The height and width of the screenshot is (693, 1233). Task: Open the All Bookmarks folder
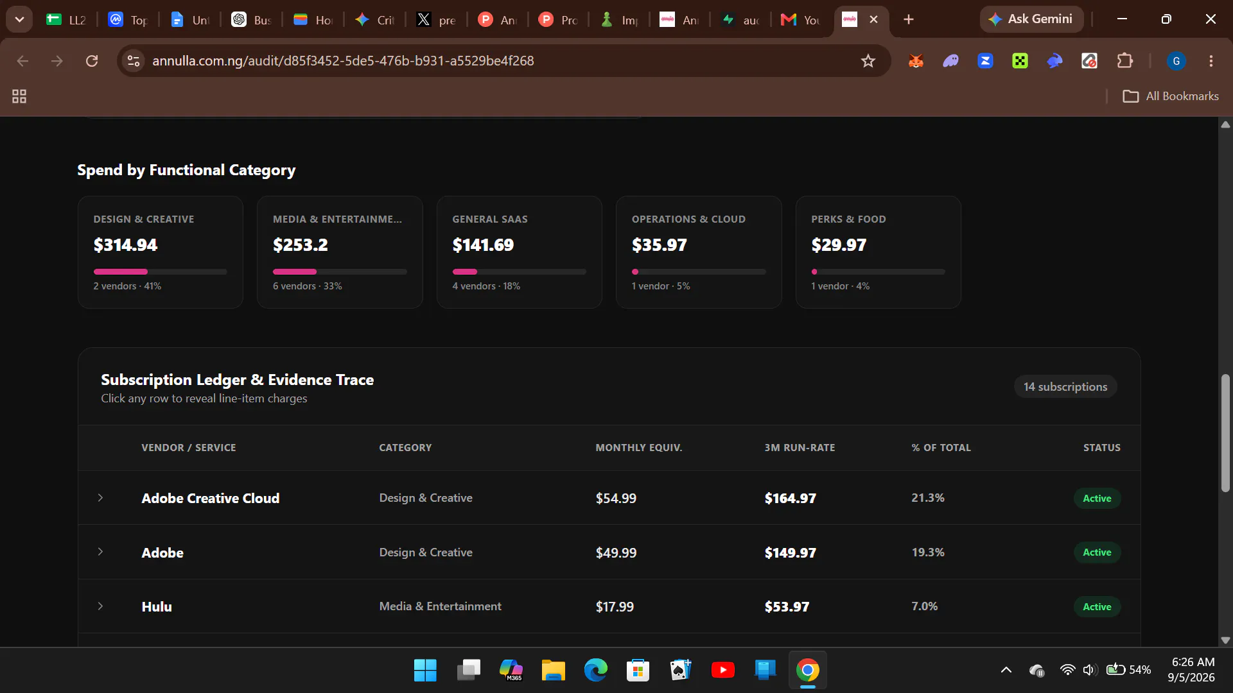[x=1171, y=96]
